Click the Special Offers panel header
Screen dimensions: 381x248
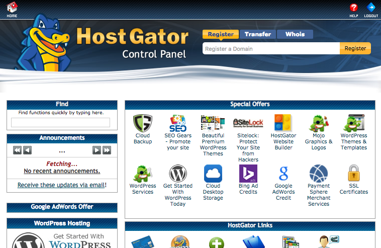click(250, 105)
